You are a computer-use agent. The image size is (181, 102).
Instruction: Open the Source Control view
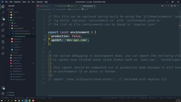tap(3, 18)
